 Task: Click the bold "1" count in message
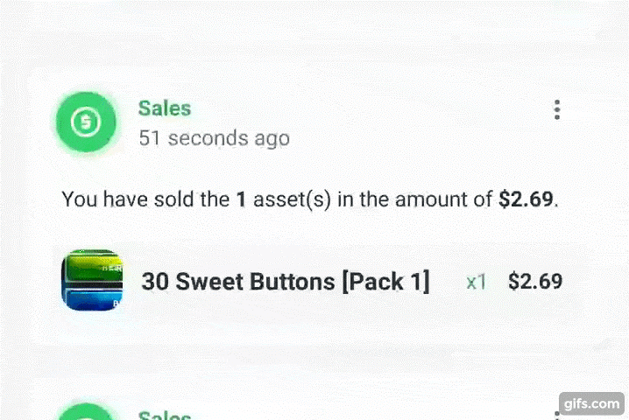coord(241,199)
